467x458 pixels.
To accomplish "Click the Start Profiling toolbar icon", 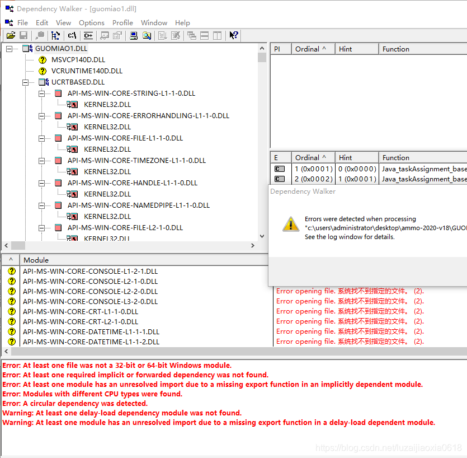I will point(163,35).
